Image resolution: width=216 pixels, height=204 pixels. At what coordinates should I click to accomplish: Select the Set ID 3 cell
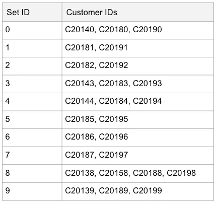[32, 84]
